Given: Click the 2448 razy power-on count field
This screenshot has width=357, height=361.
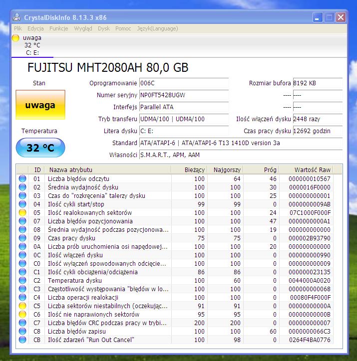Looking at the screenshot, I should (318, 119).
